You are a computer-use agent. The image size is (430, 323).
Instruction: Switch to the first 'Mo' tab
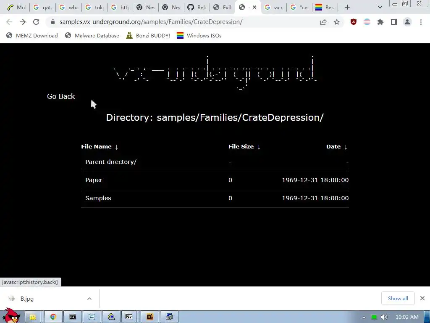[x=16, y=8]
